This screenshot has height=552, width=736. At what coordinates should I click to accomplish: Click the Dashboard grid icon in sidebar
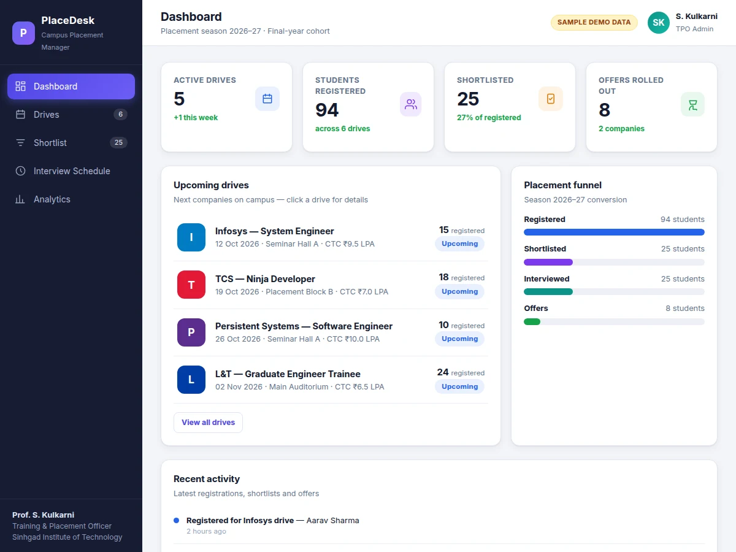(x=20, y=86)
